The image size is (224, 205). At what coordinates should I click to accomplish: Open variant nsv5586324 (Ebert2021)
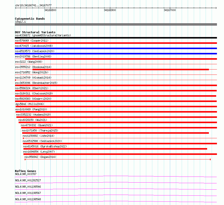(x=32, y=88)
